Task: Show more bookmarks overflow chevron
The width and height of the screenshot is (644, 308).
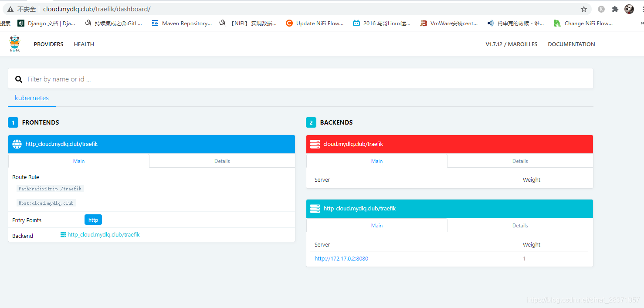Action: tap(641, 24)
